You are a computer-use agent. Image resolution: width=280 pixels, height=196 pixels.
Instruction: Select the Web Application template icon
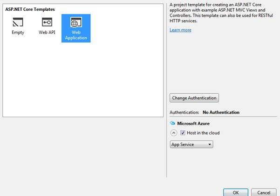(76, 22)
